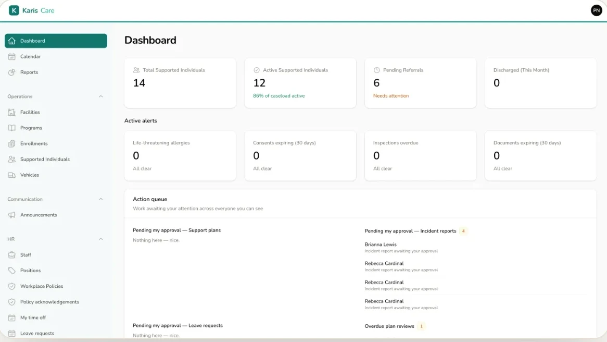Open the Life-threatening allergies alert card
The image size is (607, 342).
coord(180,156)
